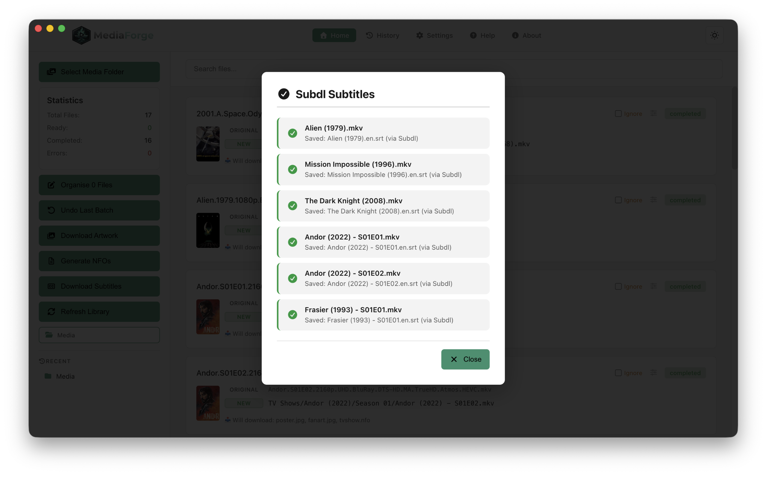Click the Download Artwork image icon
The image size is (766, 479).
[51, 235]
